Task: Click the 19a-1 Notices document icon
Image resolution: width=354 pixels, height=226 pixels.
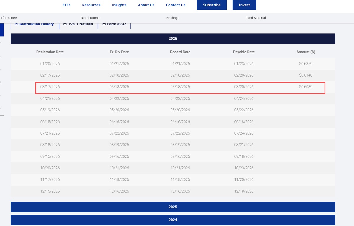Action: coord(65,24)
